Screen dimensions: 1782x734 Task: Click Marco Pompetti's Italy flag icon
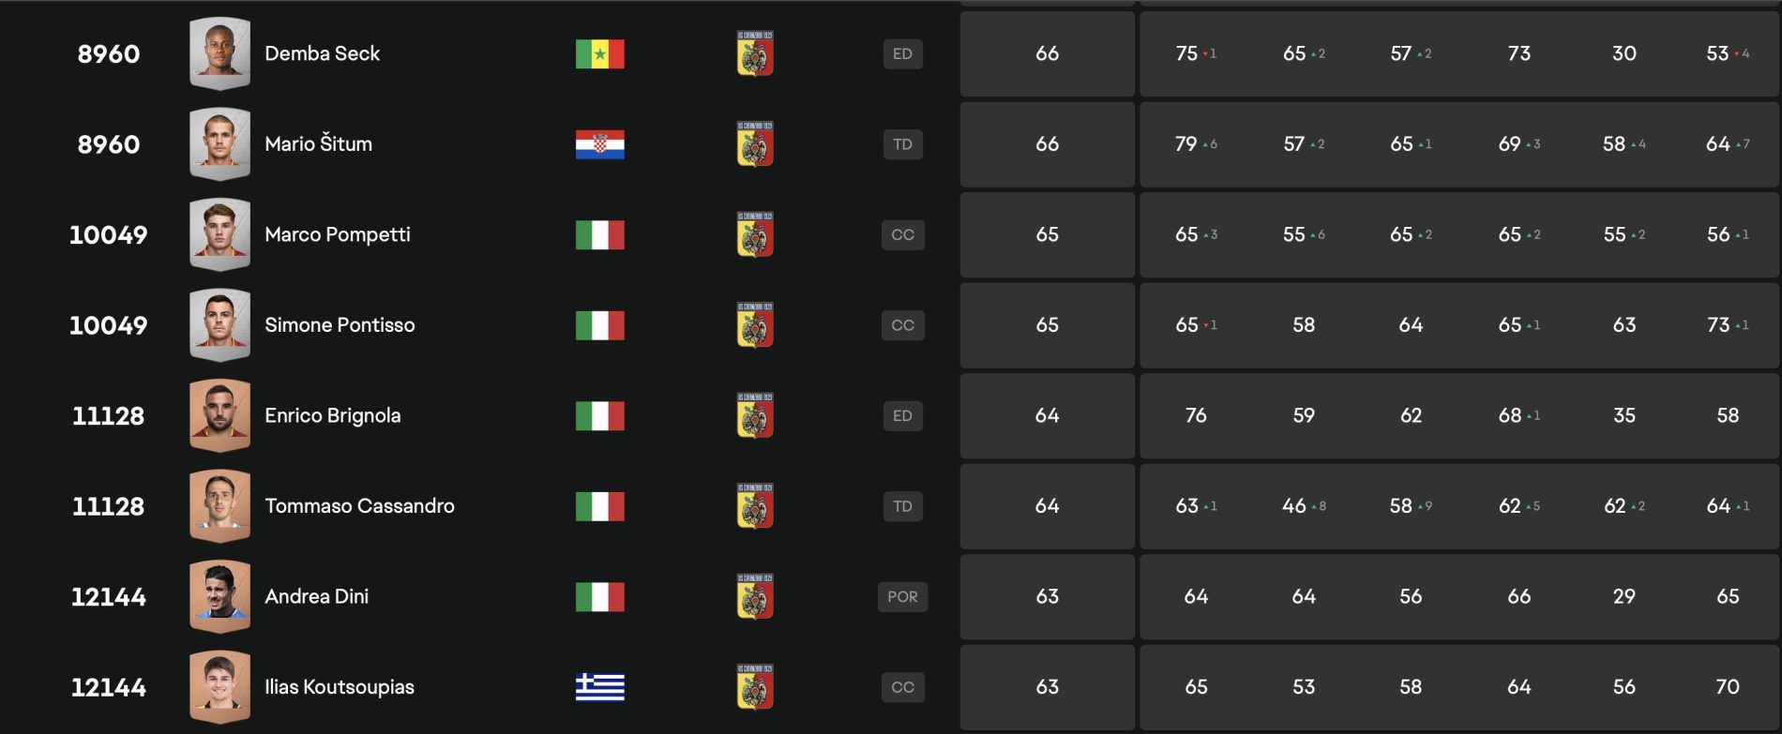599,235
